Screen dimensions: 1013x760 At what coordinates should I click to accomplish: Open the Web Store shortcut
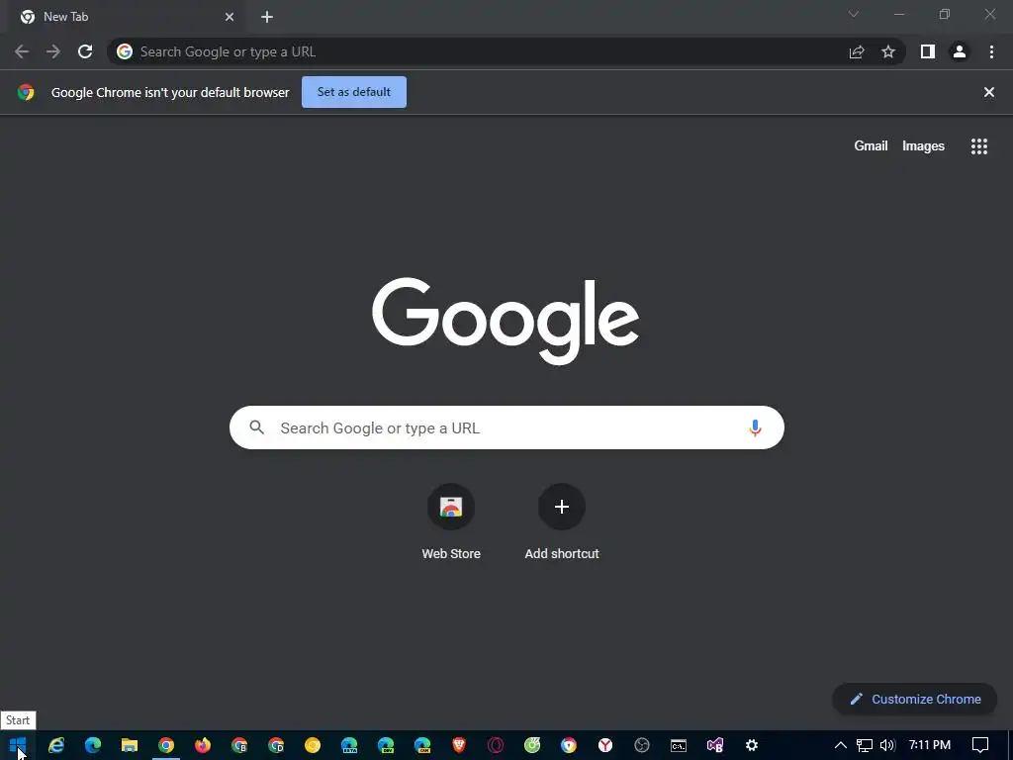(x=451, y=522)
